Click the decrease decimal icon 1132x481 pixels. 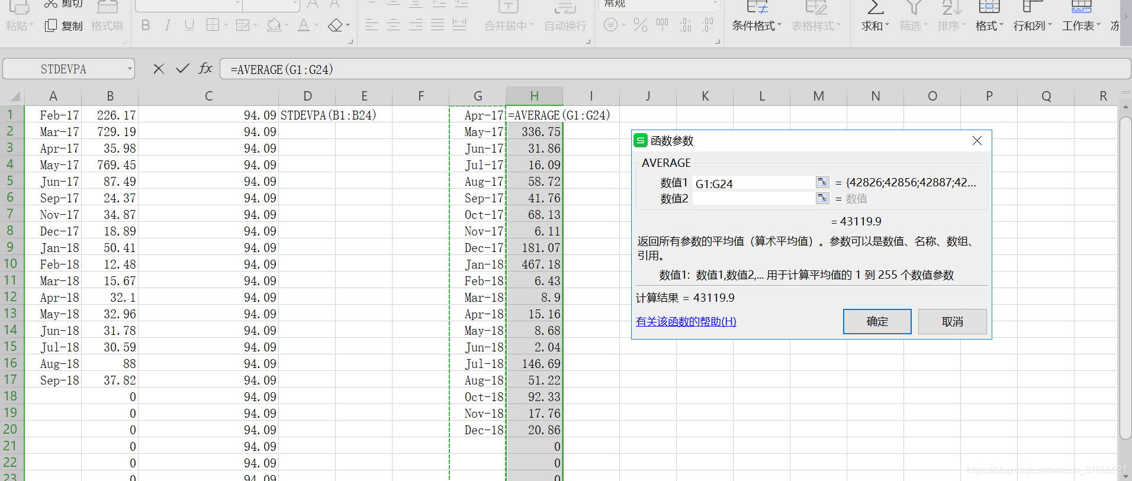707,25
